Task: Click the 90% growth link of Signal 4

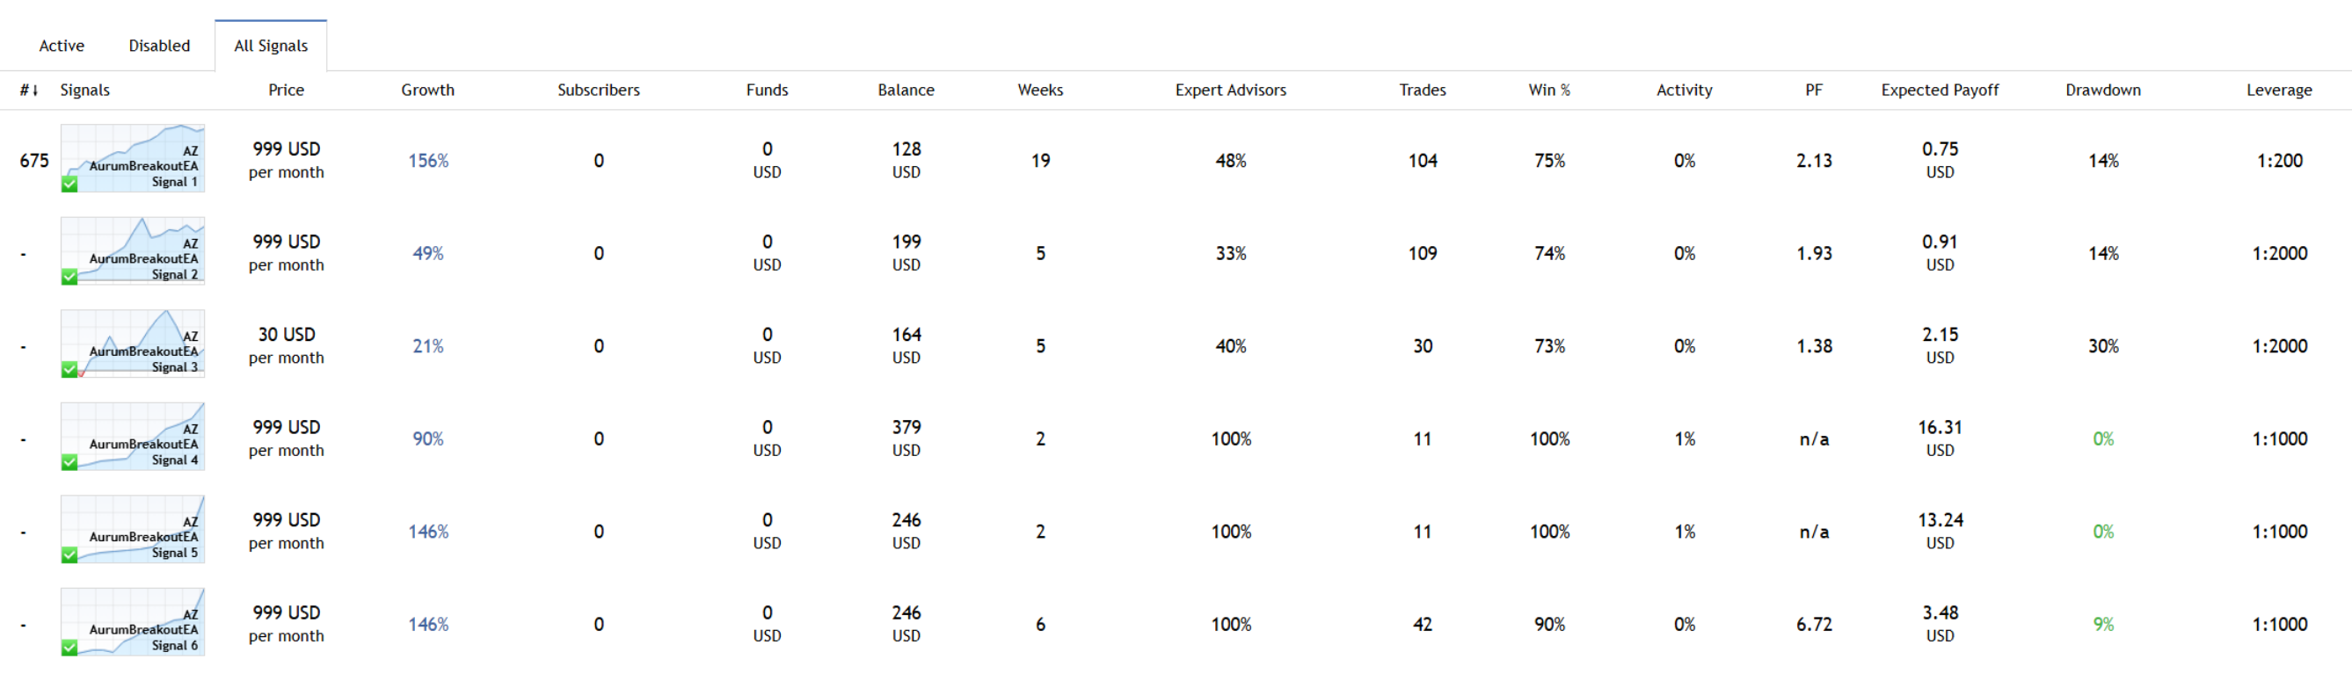Action: [428, 439]
